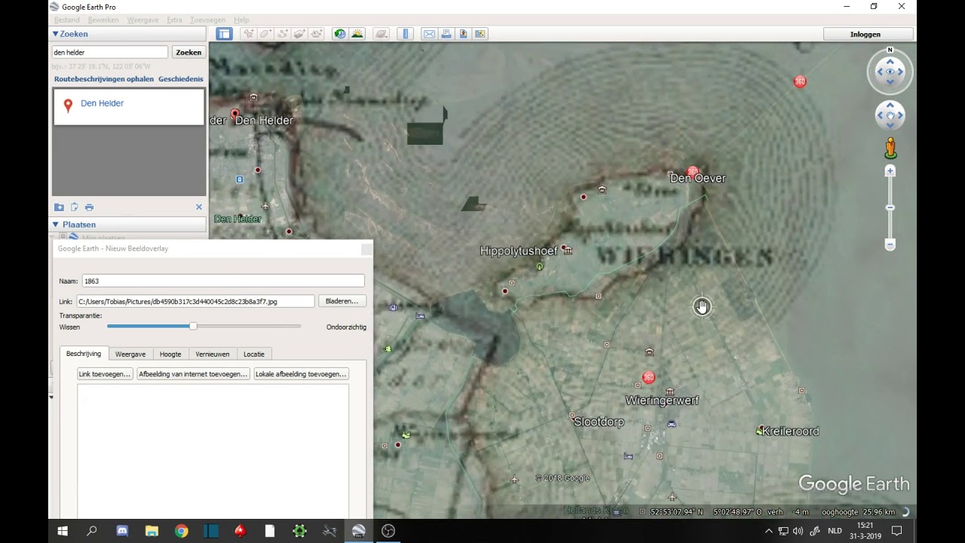Image resolution: width=965 pixels, height=543 pixels.
Task: Click the move joystick hand control
Action: pyautogui.click(x=890, y=115)
